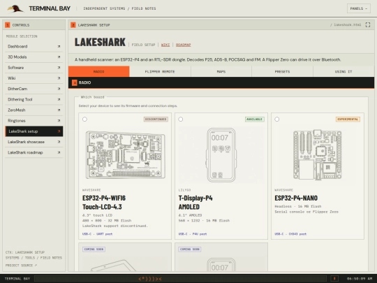
Task: Open the Roadmap link beside LakeShark title
Action: click(x=183, y=45)
